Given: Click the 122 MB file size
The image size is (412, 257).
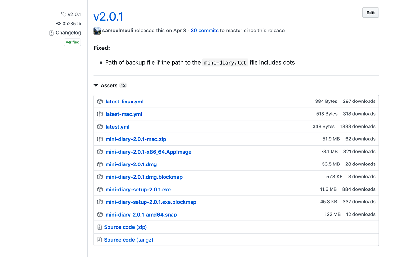Looking at the screenshot, I should pos(332,214).
